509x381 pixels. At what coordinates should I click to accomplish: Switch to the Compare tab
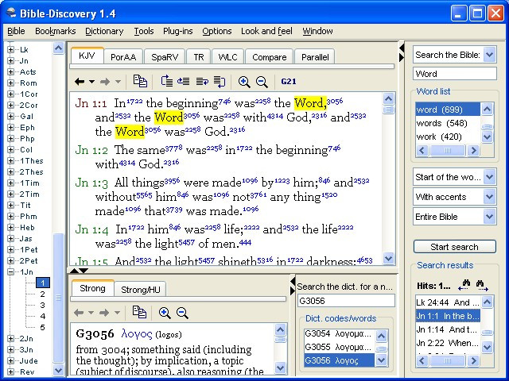[x=269, y=57]
